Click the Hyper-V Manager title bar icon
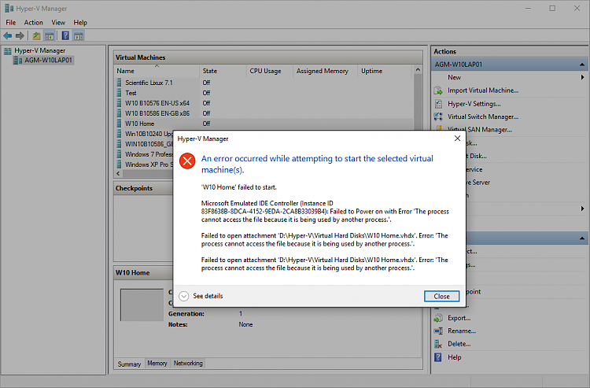Screen dimensions: 590x388 9,8
